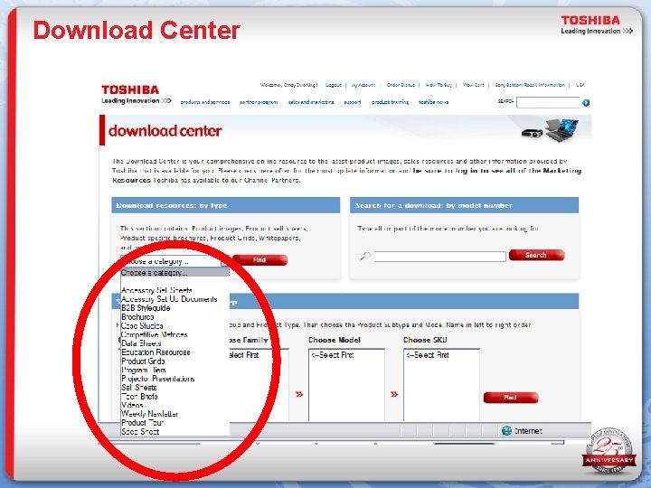651x488 pixels.
Task: Open the View Cart link
Action: (x=473, y=85)
